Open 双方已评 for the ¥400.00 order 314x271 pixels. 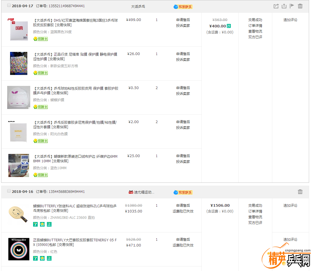pyautogui.click(x=255, y=37)
